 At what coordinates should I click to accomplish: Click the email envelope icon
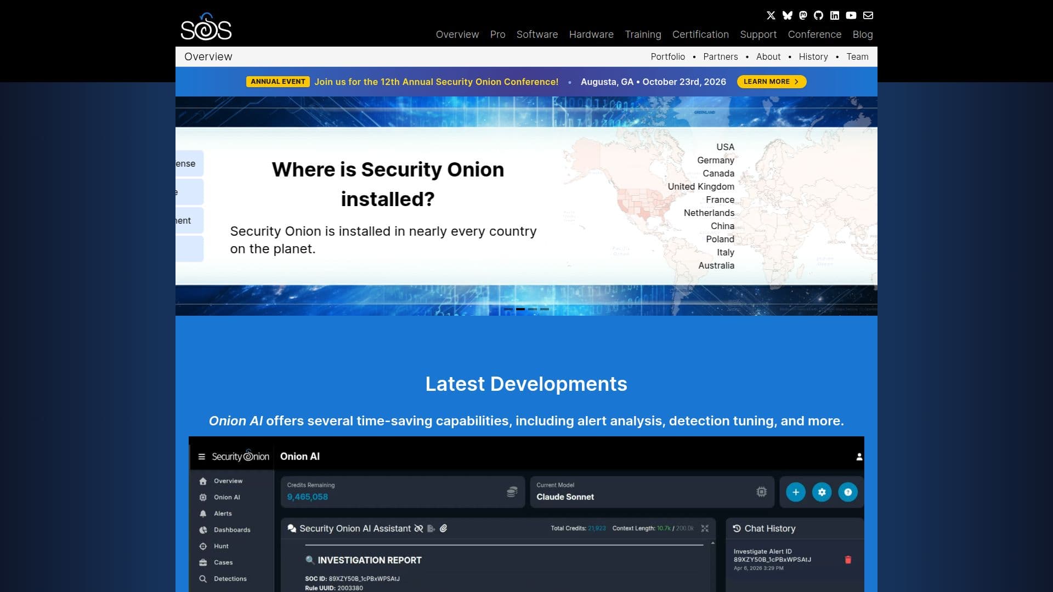pos(868,15)
